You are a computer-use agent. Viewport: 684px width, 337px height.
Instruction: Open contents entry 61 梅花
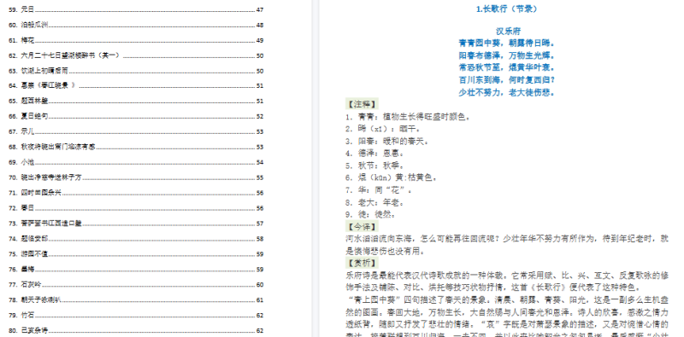(x=136, y=40)
